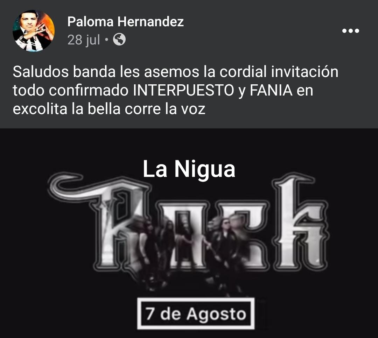378x338 pixels.
Task: Click the 7 de Agosto date box
Action: [196, 314]
